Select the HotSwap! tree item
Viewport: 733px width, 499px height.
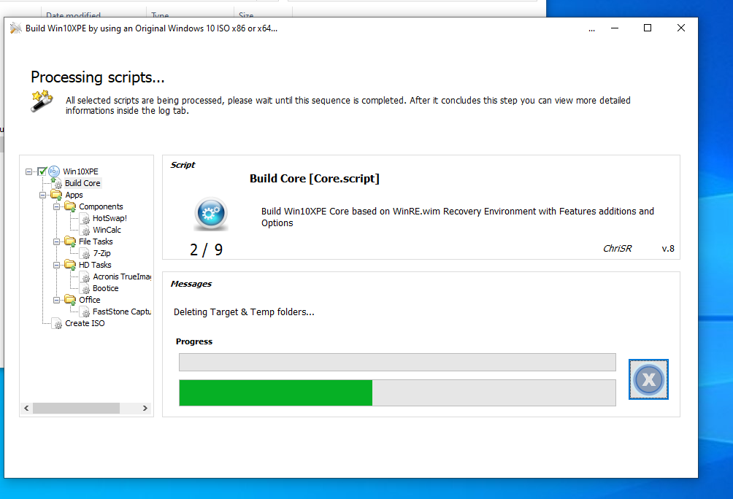(x=110, y=218)
